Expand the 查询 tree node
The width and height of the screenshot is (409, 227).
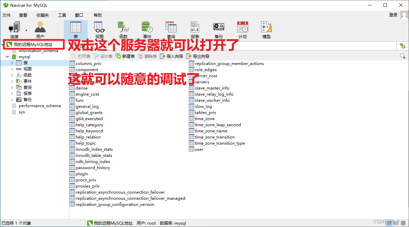point(13,87)
